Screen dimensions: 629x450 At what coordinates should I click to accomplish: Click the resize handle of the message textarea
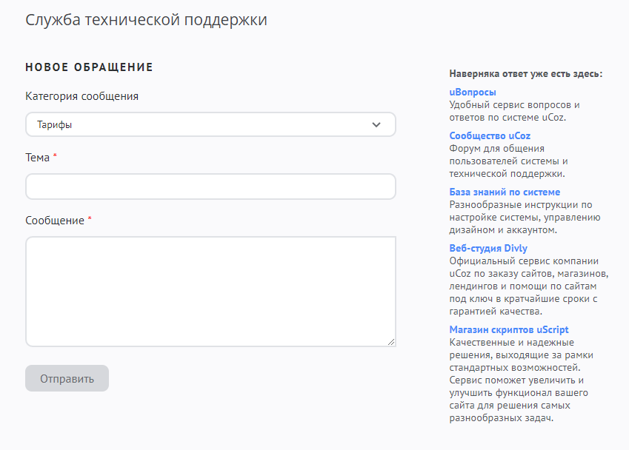(x=391, y=341)
